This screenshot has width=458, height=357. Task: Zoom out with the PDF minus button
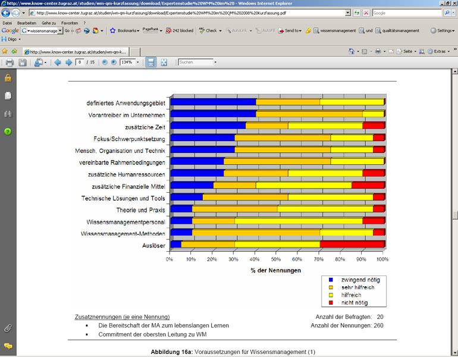coord(105,62)
